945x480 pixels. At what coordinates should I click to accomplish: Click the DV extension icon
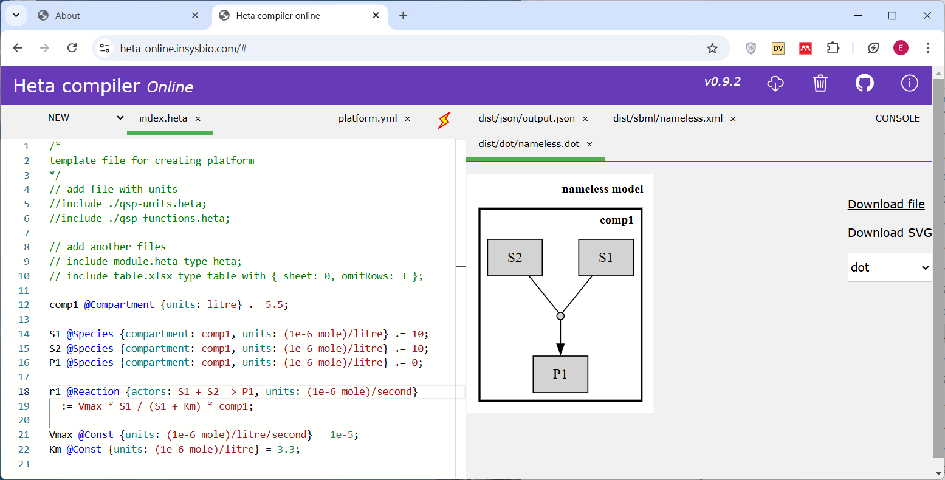click(778, 48)
